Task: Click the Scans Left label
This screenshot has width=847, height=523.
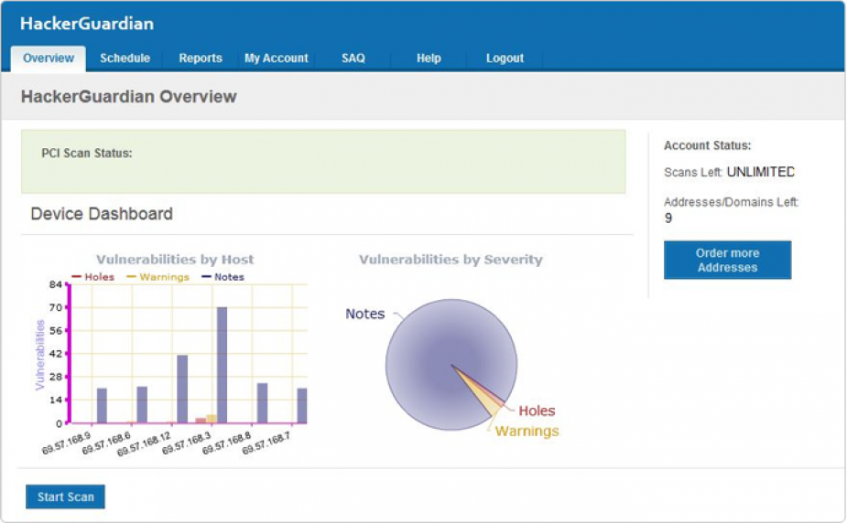Action: (x=693, y=173)
